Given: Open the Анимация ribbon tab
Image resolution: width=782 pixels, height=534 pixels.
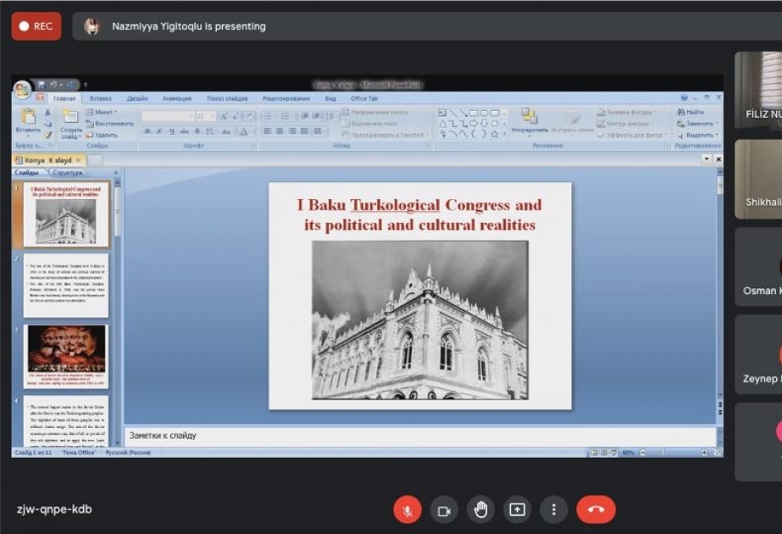Looking at the screenshot, I should click(x=177, y=98).
